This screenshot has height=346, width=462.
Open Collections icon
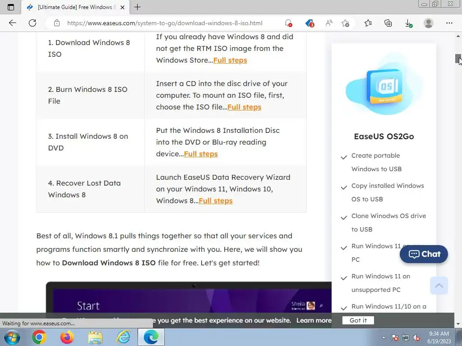pyautogui.click(x=388, y=23)
